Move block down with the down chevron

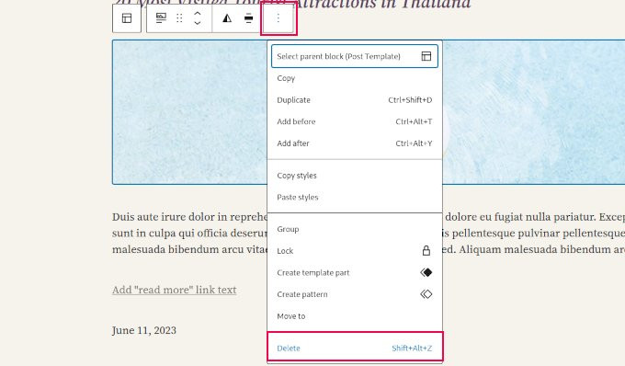click(198, 23)
